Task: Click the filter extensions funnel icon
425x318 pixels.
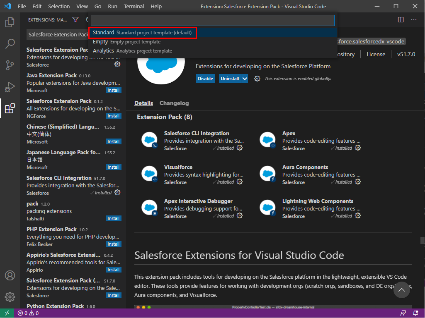Action: tap(75, 20)
